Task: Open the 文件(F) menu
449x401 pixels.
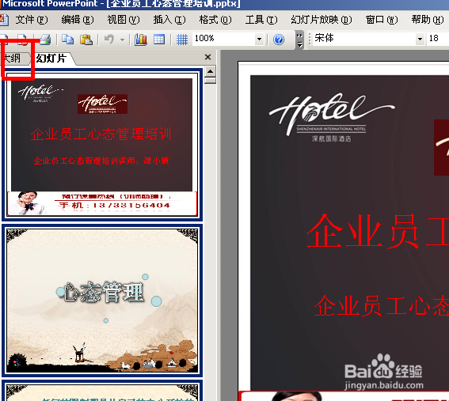Action: (x=32, y=20)
